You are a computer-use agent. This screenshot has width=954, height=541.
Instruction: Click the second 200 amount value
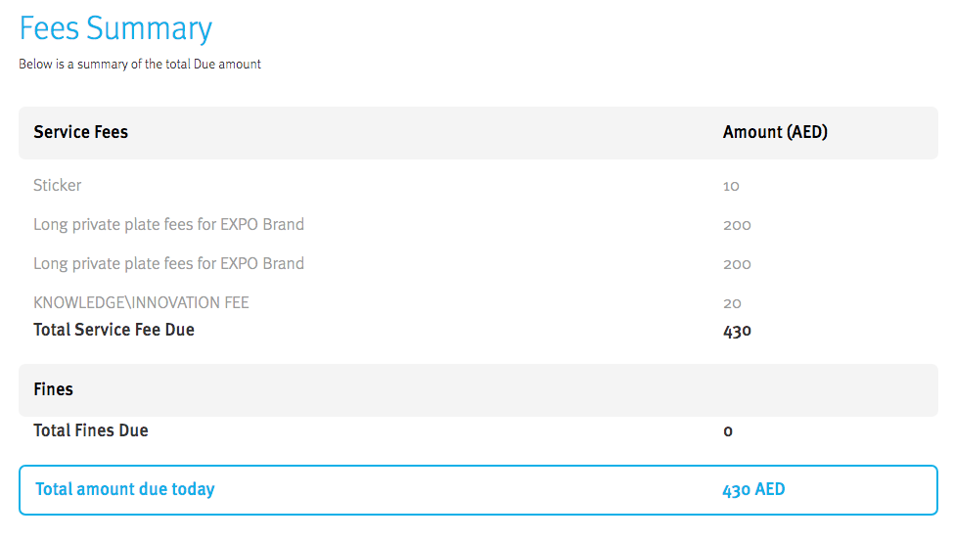pyautogui.click(x=737, y=264)
